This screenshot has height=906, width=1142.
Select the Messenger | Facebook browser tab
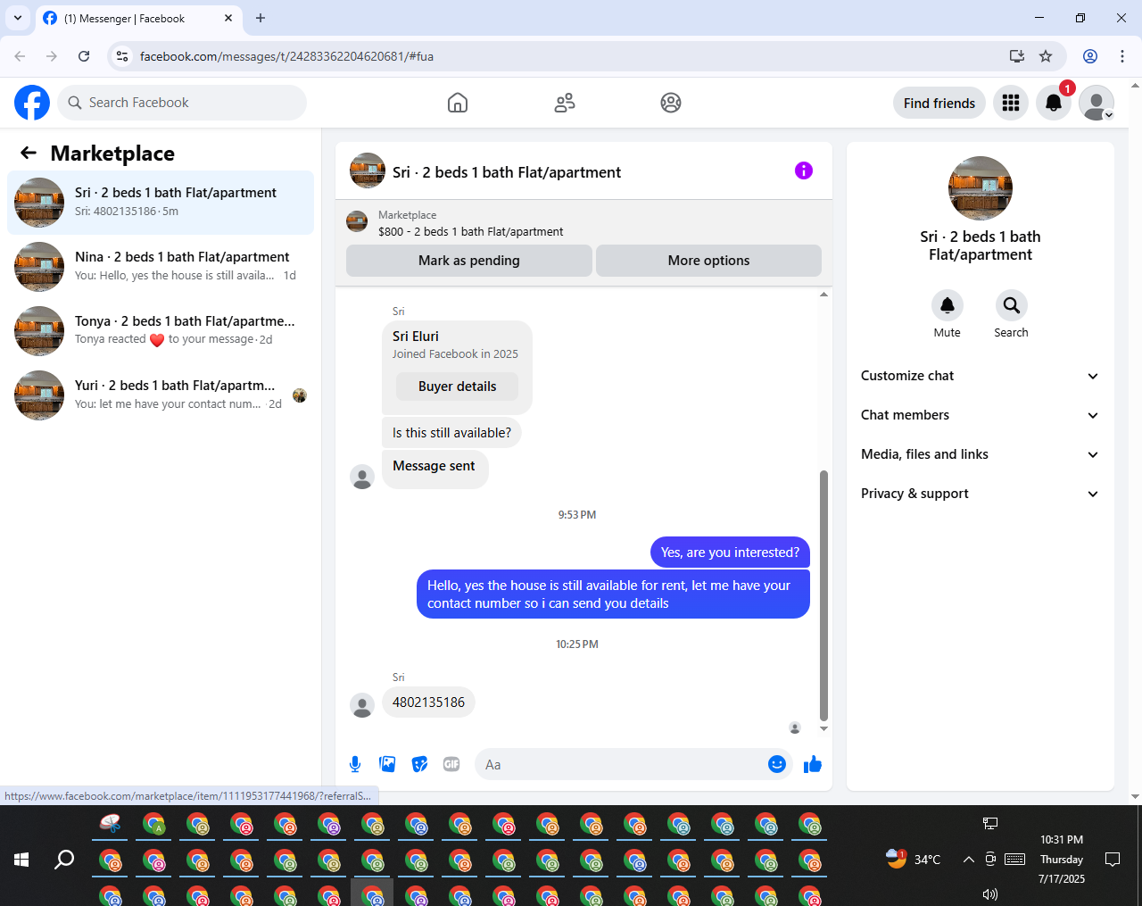(138, 18)
